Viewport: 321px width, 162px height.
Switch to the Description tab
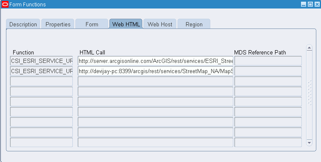pos(23,24)
